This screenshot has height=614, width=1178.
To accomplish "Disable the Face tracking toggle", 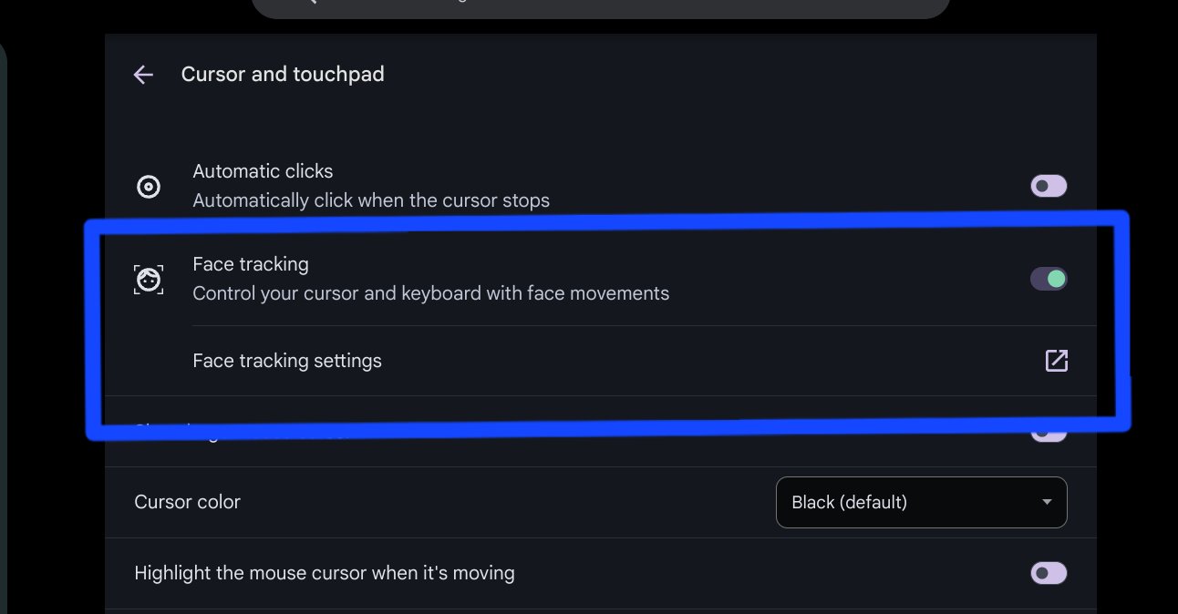I will point(1049,279).
